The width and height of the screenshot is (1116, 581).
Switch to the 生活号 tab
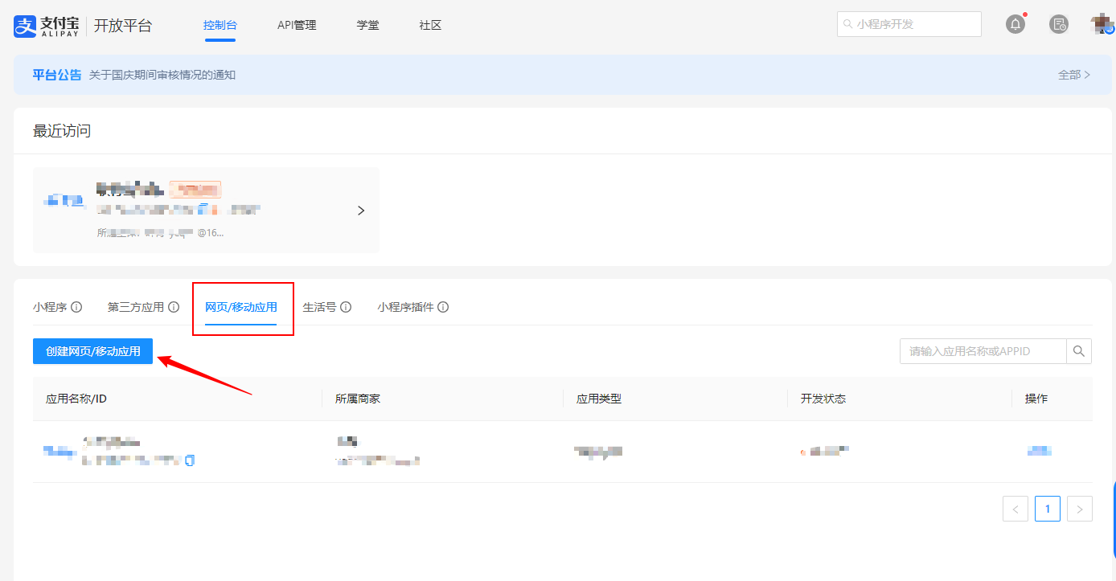point(319,307)
